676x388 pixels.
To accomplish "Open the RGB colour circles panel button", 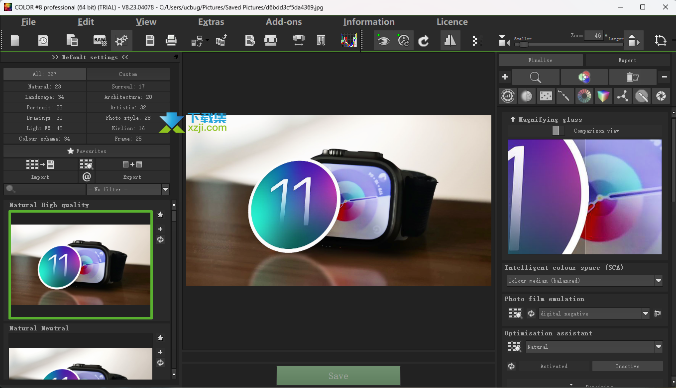I will click(x=584, y=77).
